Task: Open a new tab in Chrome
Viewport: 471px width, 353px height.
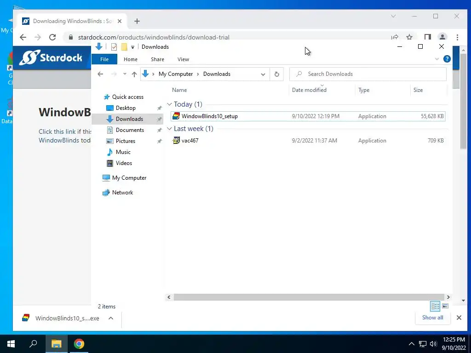Action: point(137,21)
